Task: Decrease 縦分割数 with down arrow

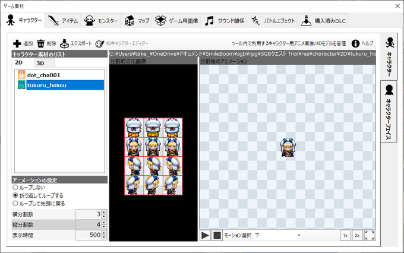Action: click(x=104, y=227)
